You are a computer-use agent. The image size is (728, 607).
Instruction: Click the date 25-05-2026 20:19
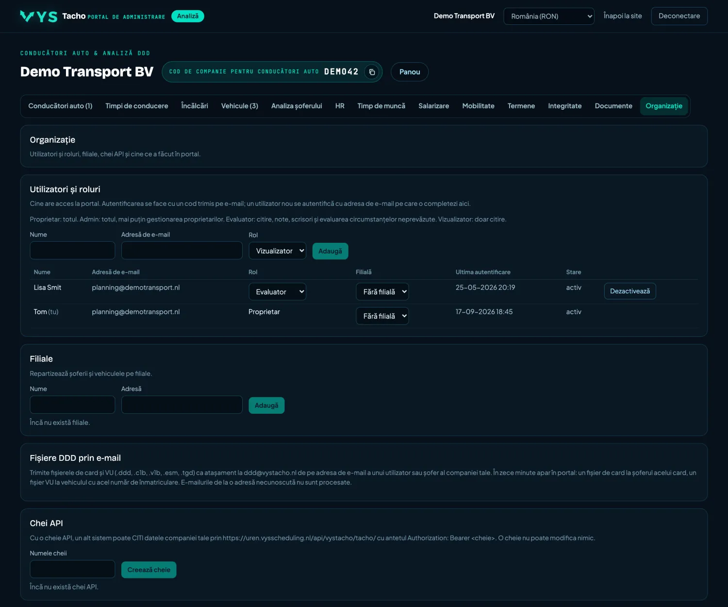[x=485, y=287]
